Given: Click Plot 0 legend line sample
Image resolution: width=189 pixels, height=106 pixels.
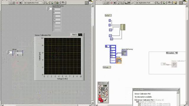Looking at the screenshot, I should point(80,35).
